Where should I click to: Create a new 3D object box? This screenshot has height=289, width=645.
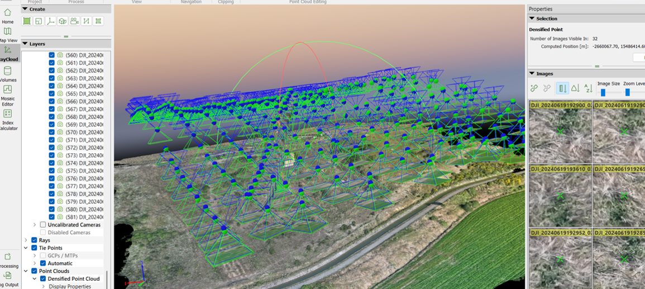(x=63, y=21)
